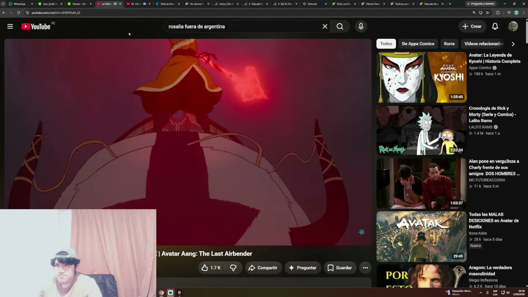This screenshot has height=297, width=528.
Task: Open the browser zoom indicator
Action: pos(474,13)
